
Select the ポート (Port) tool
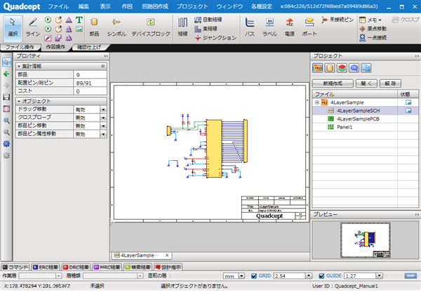[x=309, y=27]
